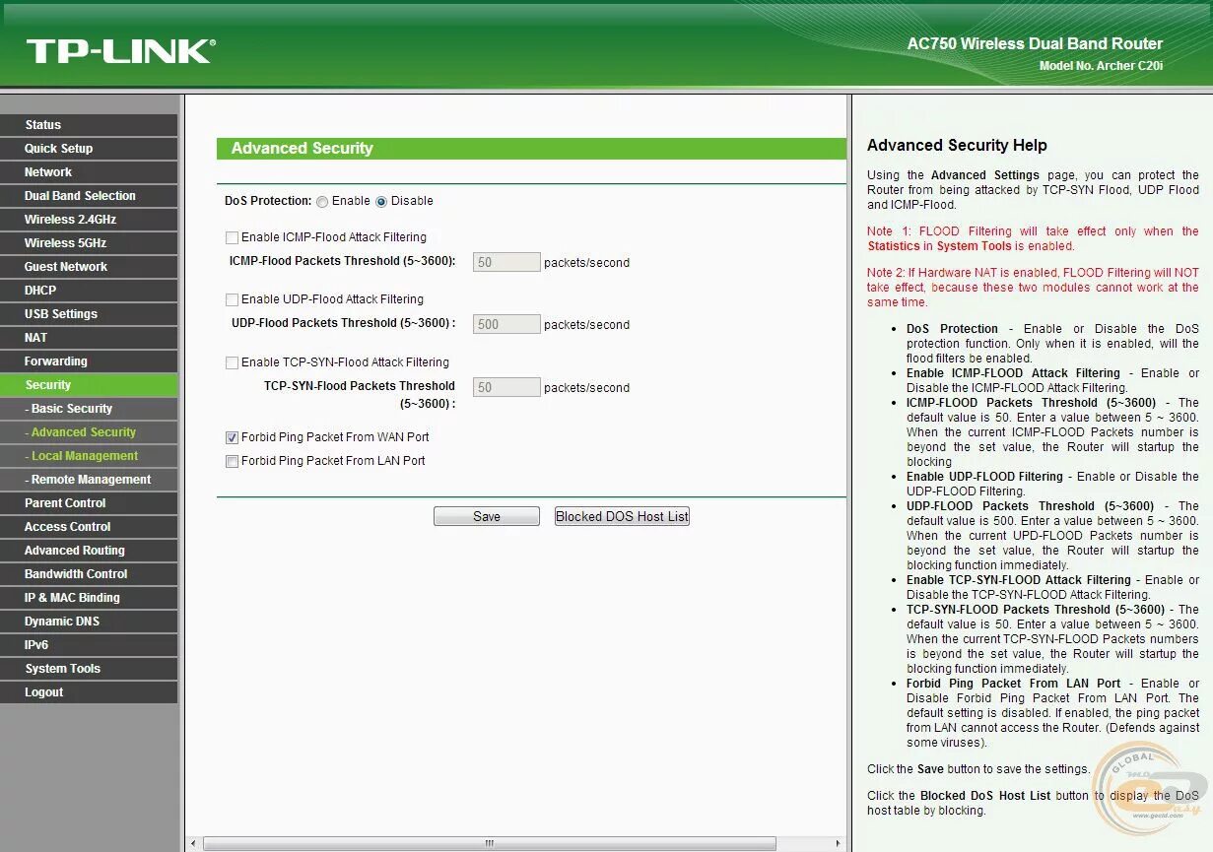The image size is (1213, 852).
Task: Open Wireless 5GHz settings
Action: tap(89, 243)
